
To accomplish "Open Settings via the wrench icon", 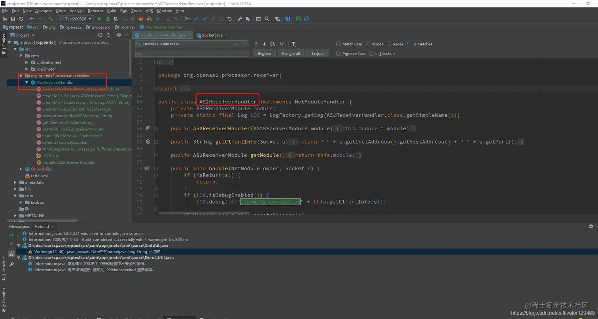I will pyautogui.click(x=240, y=19).
